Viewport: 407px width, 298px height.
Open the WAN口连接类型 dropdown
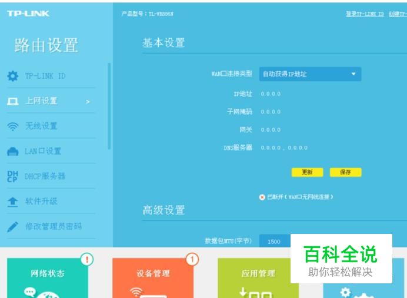(x=310, y=74)
